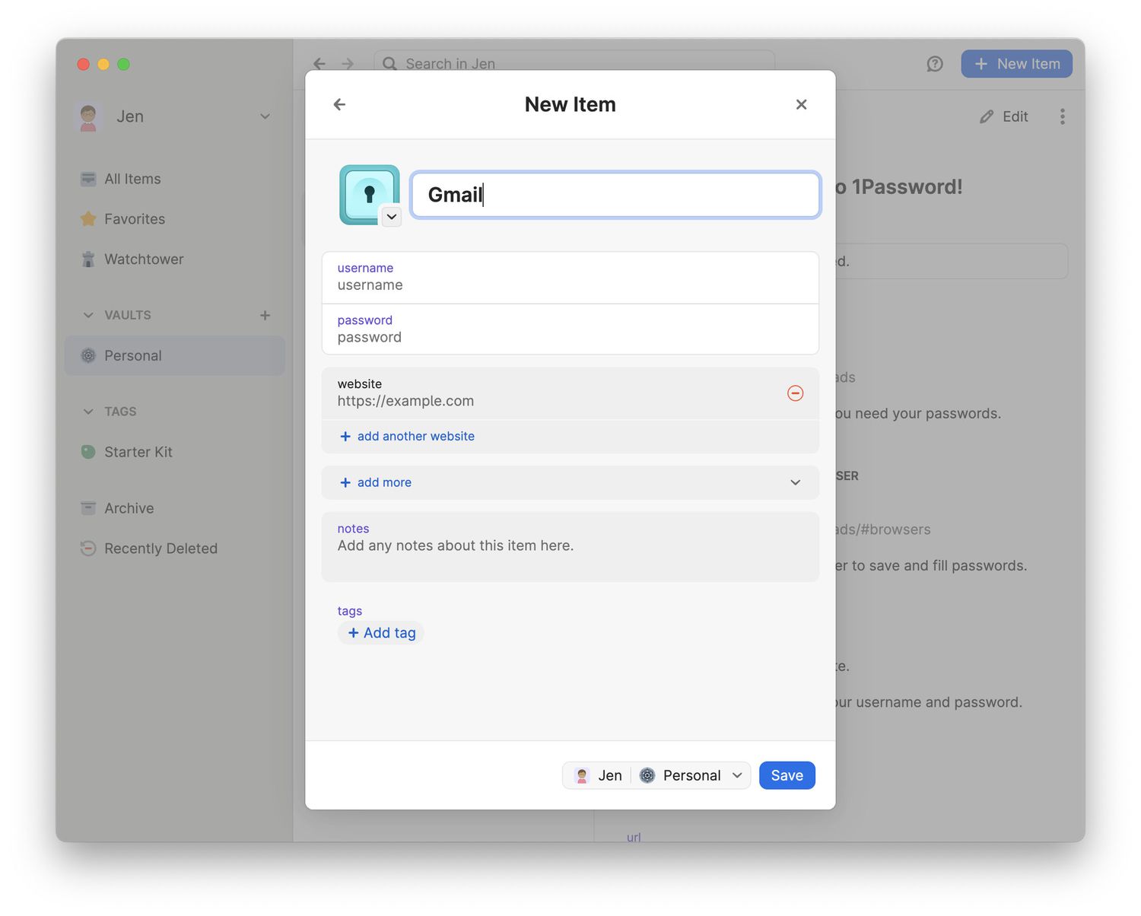Go back in the New Item dialog
This screenshot has width=1141, height=916.
[x=339, y=104]
